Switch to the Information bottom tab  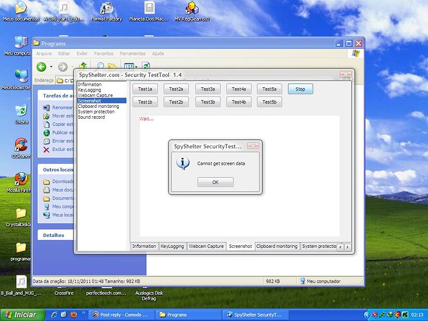click(144, 247)
